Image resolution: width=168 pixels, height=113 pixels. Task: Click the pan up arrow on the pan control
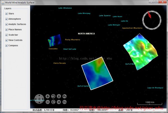pyautogui.click(x=39, y=95)
